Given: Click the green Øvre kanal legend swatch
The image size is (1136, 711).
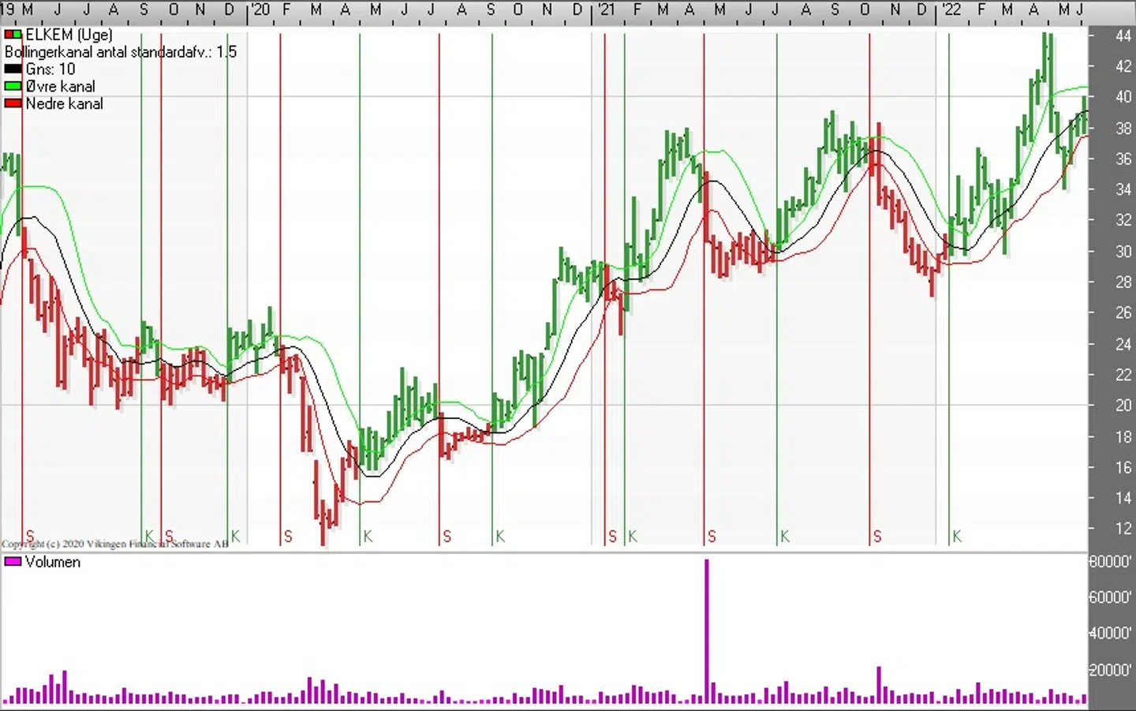Looking at the screenshot, I should point(13,87).
